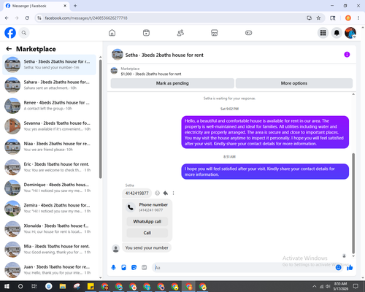Select the phone number message 4142419877
The image size is (365, 292).
click(x=137, y=193)
